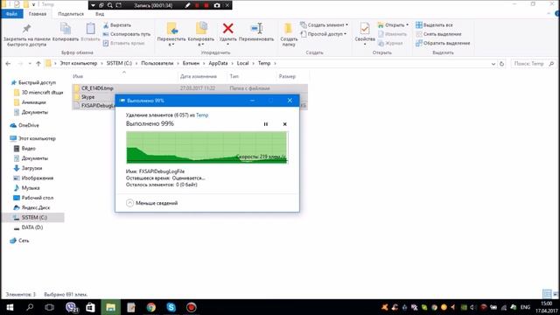Sort by the Имя column header
Viewport: 560px width, 315px height.
coord(78,76)
